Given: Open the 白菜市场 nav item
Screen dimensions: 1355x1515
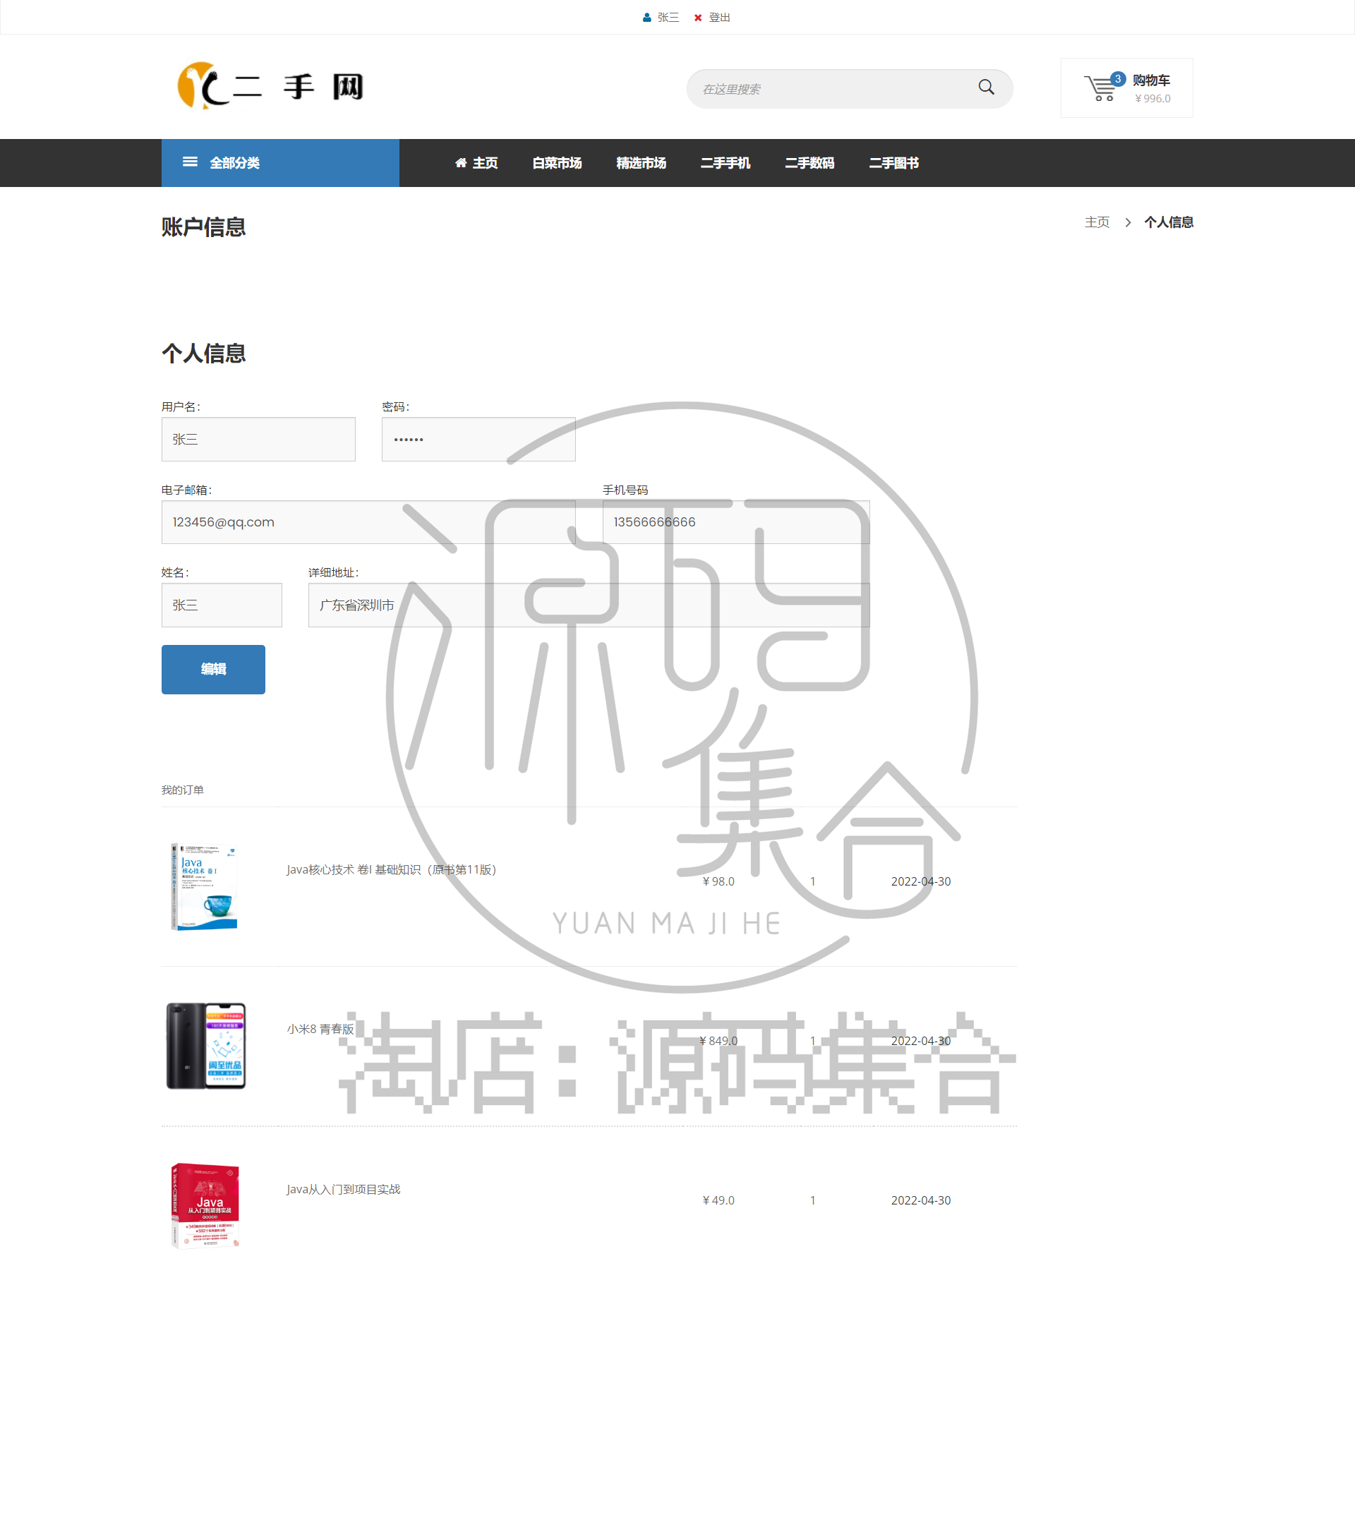Looking at the screenshot, I should pos(557,163).
